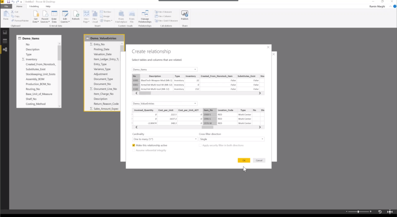Click the Save icon in title bar
This screenshot has height=217, width=397.
click(8, 2)
